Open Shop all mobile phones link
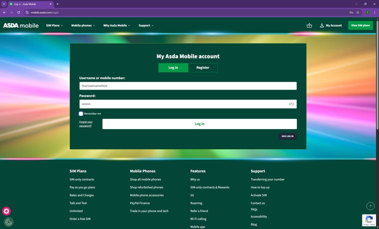This screenshot has width=379, height=229. coord(146,179)
